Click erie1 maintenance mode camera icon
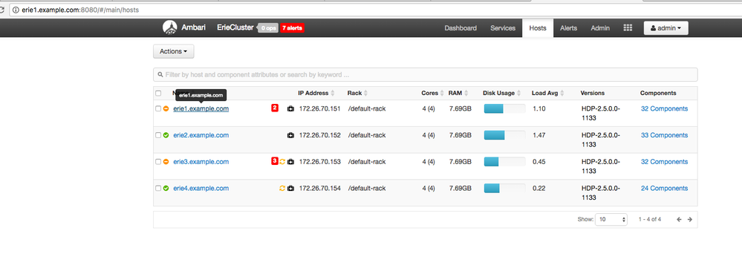Image resolution: width=742 pixels, height=280 pixels. (290, 108)
